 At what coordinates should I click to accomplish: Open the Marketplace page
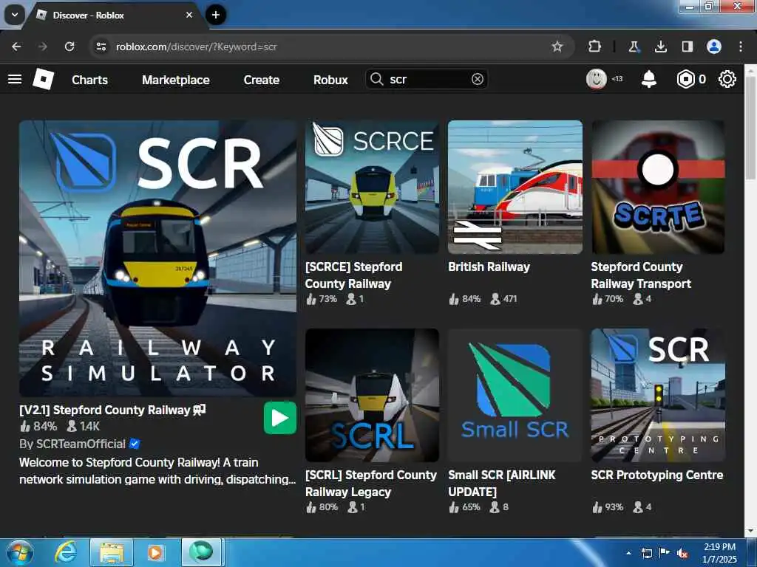(x=176, y=80)
